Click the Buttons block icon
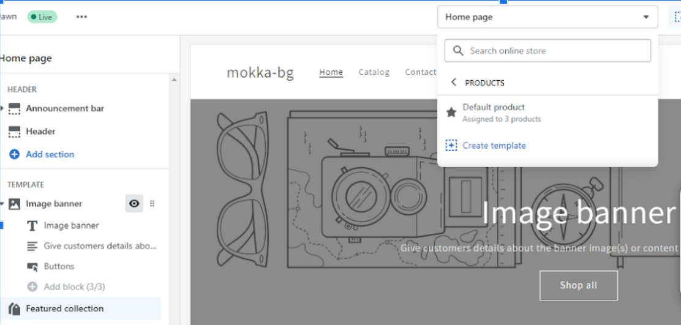Image resolution: width=681 pixels, height=325 pixels. tap(32, 267)
